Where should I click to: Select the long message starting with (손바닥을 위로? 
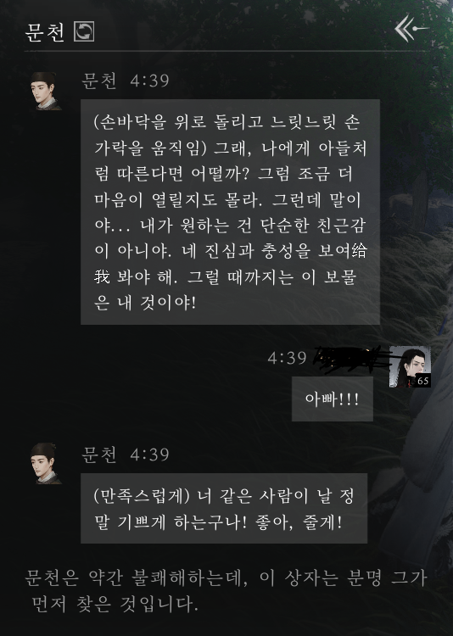click(x=230, y=212)
